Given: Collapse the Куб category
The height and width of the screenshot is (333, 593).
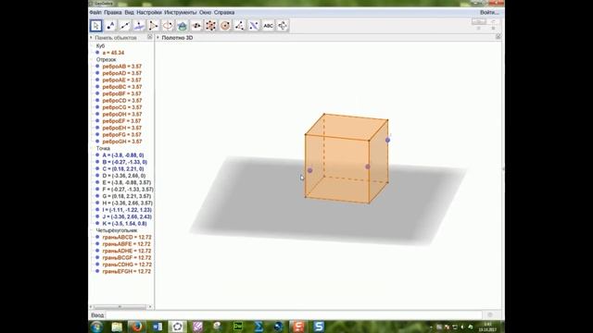Looking at the screenshot, I should pos(93,46).
